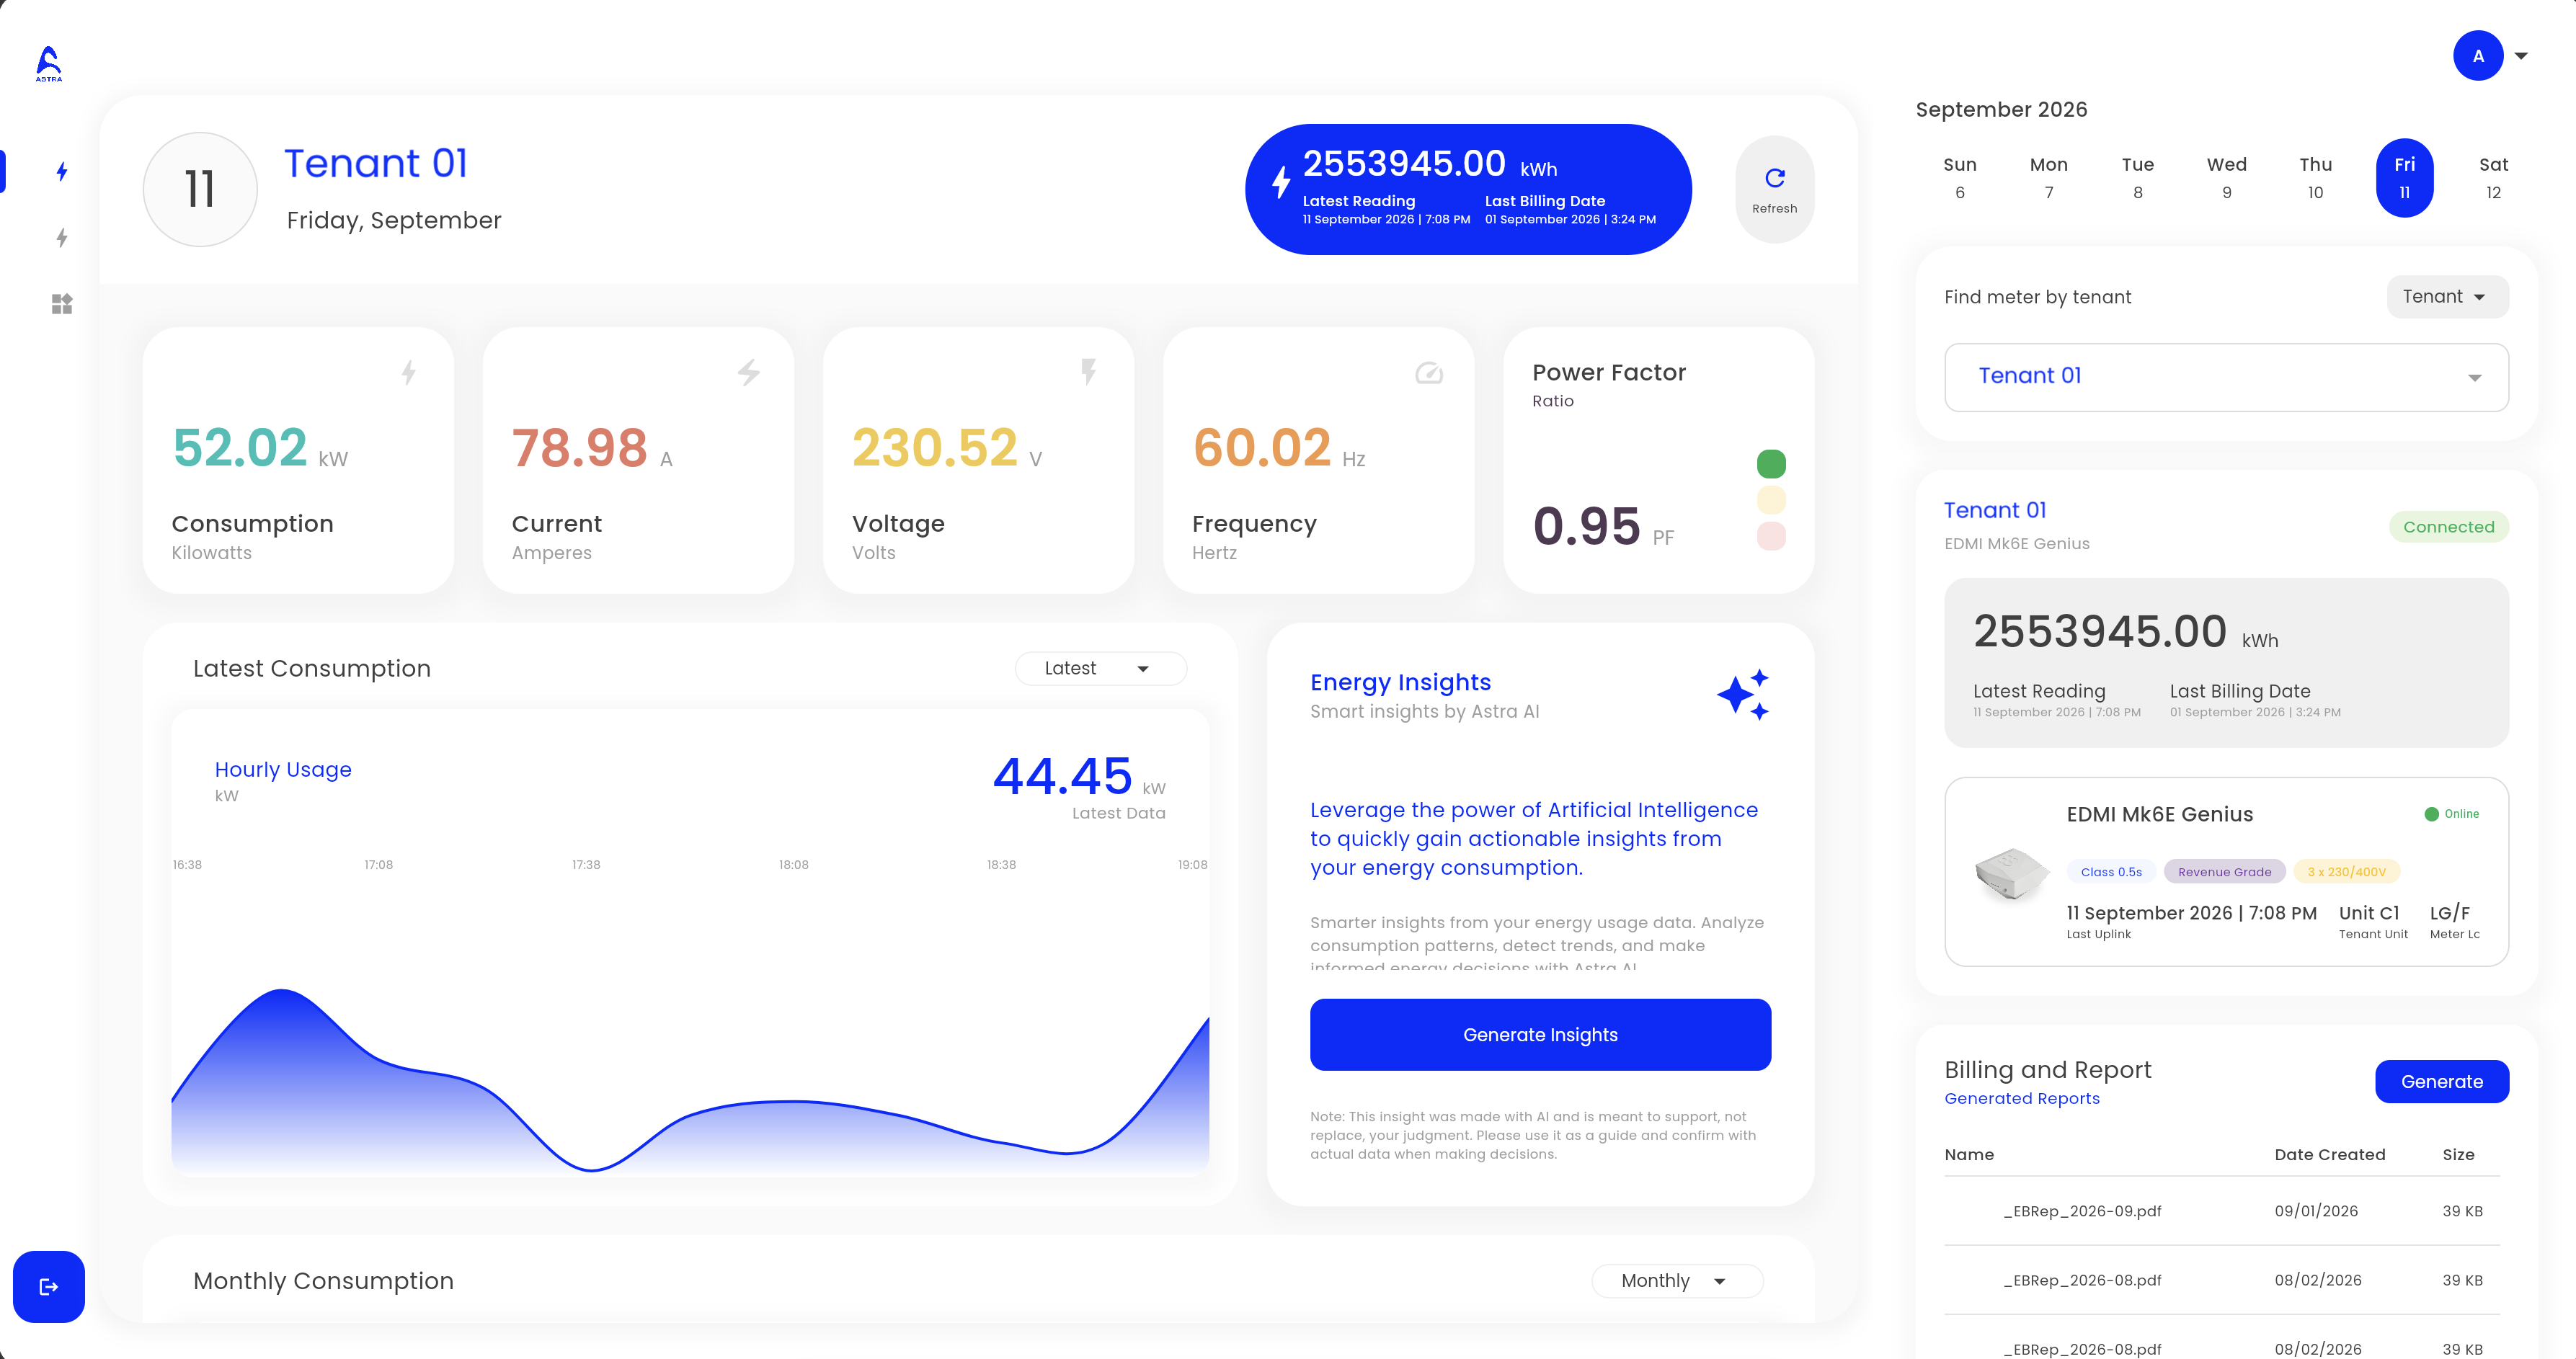This screenshot has width=2576, height=1359.
Task: Select Tue 8 in the calendar
Action: pyautogui.click(x=2137, y=178)
